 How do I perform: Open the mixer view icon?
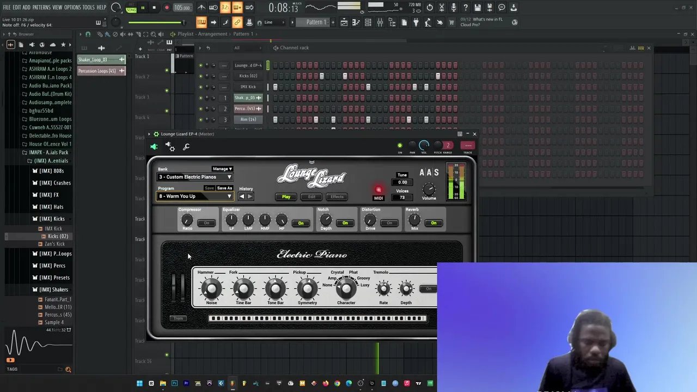[x=380, y=22]
